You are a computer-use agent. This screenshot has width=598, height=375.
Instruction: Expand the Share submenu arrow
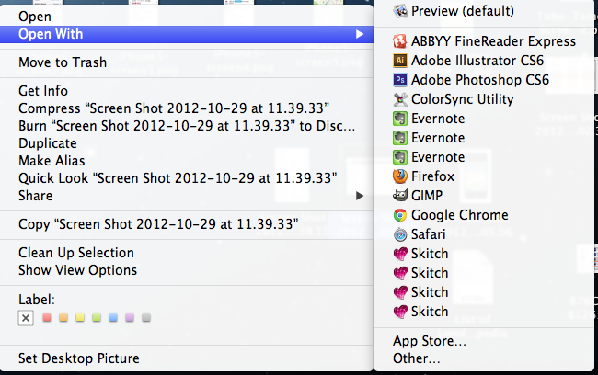[x=359, y=196]
